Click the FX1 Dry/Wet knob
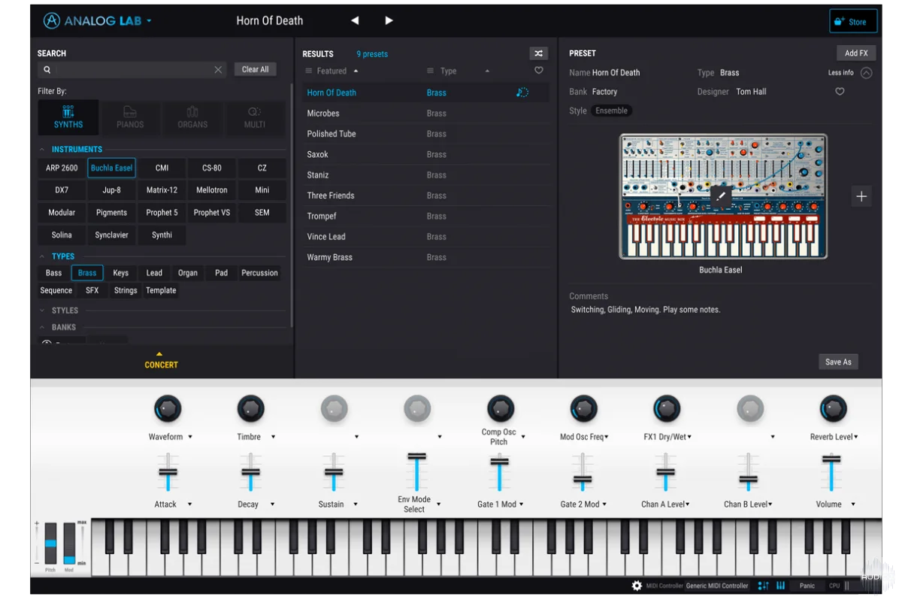 (x=667, y=410)
